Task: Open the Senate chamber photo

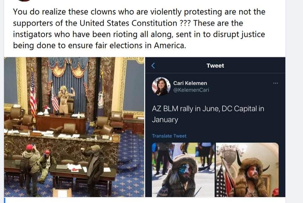Action: click(74, 127)
